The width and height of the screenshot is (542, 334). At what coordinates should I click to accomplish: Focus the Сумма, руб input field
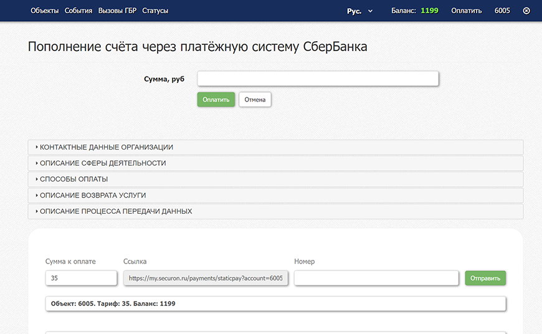(x=318, y=79)
